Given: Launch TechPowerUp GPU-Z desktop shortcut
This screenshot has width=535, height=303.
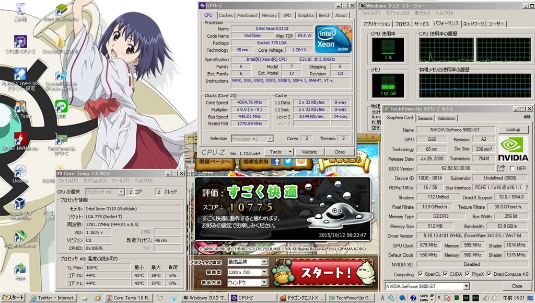Looking at the screenshot, I should (x=61, y=143).
